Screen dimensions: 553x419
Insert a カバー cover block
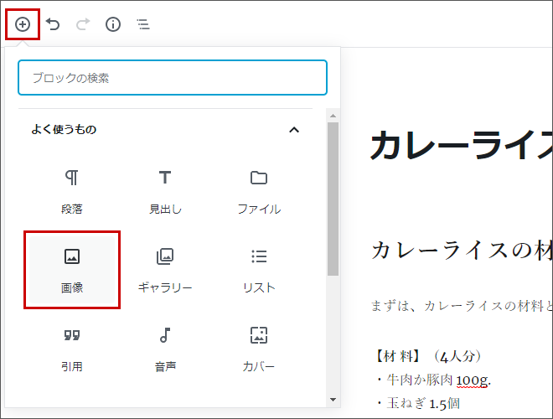coord(259,349)
